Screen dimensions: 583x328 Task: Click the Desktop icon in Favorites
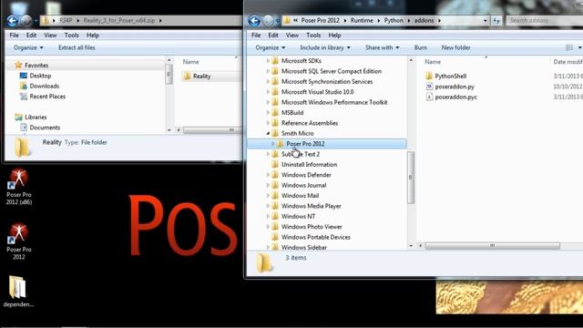[x=24, y=76]
